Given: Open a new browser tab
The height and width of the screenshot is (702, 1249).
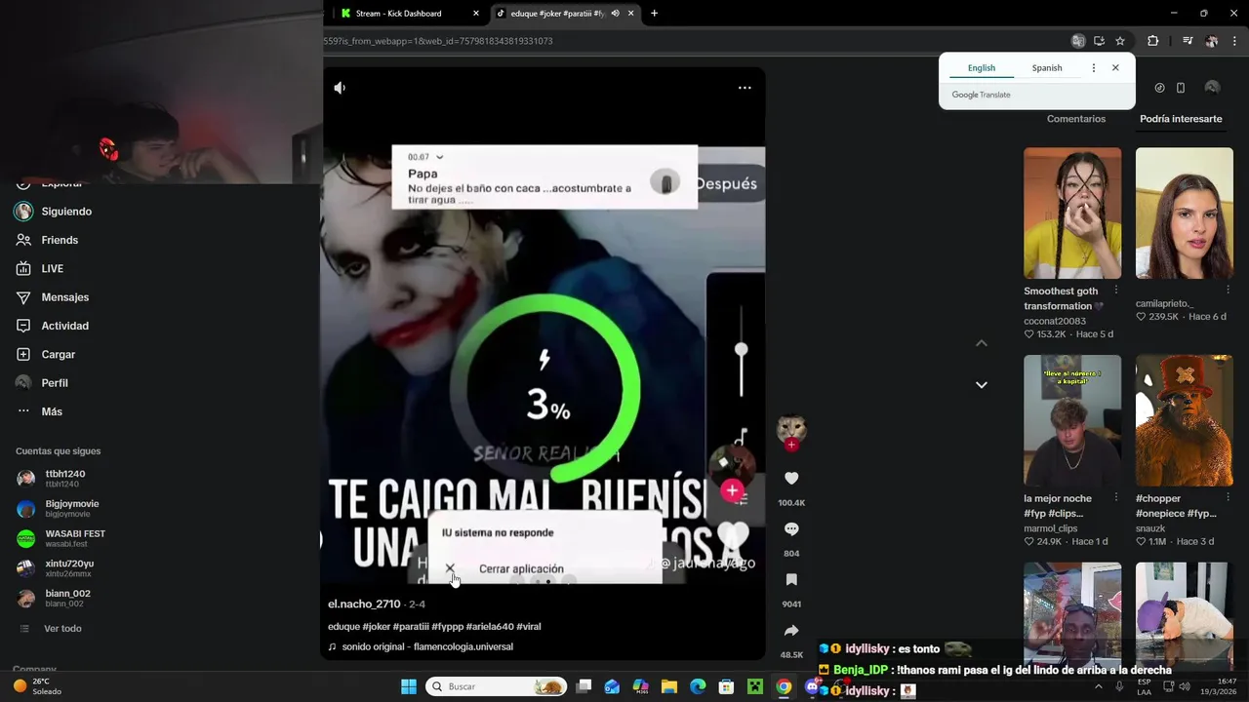Looking at the screenshot, I should click(x=654, y=14).
